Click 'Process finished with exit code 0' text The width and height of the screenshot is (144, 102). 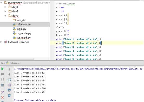coord(35,100)
